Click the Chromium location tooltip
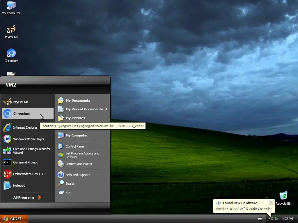This screenshot has width=298, height=223. tap(93, 126)
